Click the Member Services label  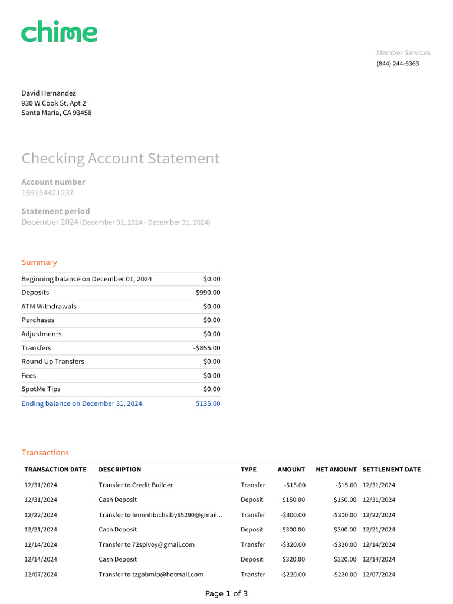pos(403,53)
